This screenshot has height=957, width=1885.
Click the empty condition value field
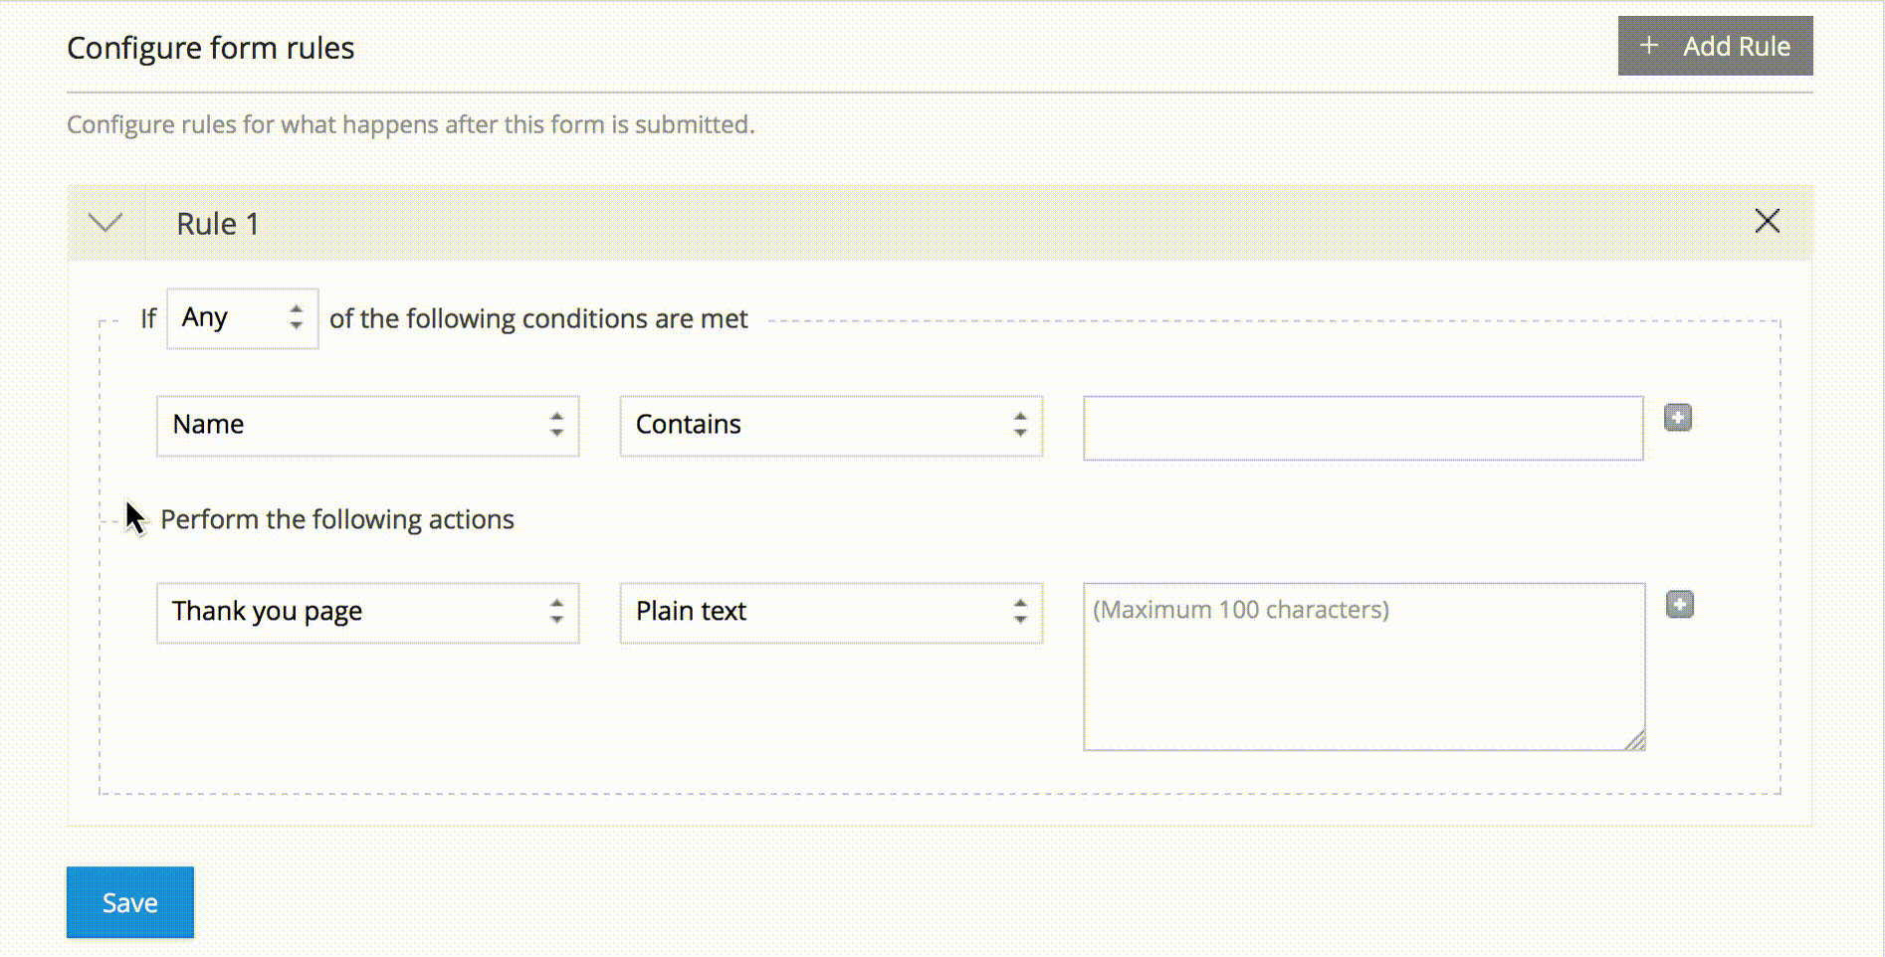1362,428
